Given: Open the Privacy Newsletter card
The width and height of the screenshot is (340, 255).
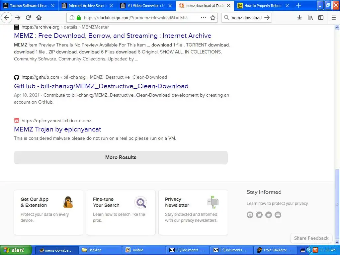Looking at the screenshot, I should [x=193, y=212].
